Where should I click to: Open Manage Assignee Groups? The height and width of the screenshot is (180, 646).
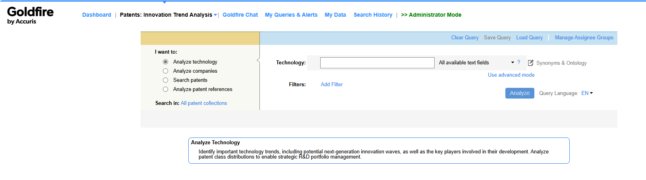coord(584,38)
